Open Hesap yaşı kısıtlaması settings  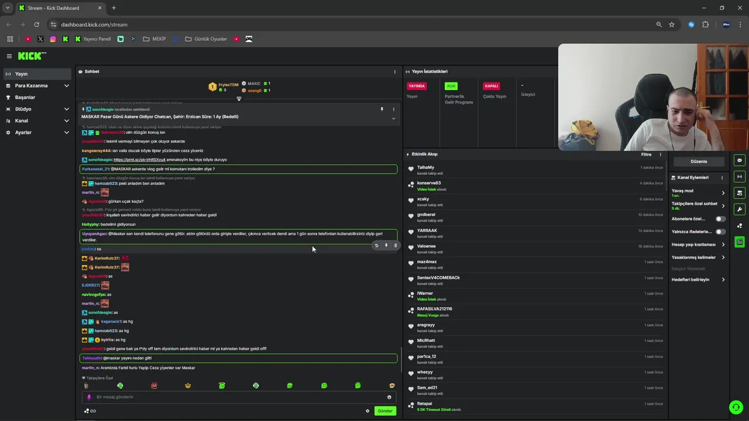click(x=698, y=244)
